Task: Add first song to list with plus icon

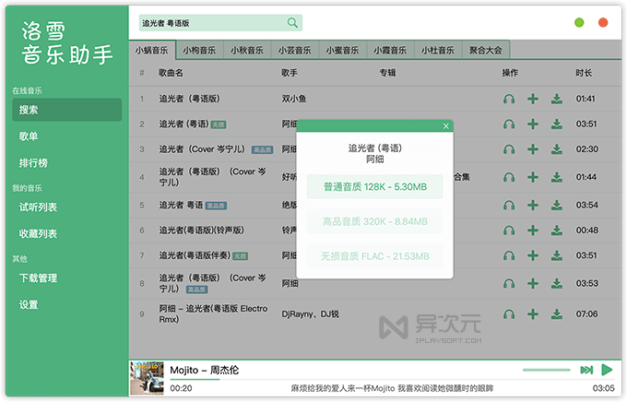Action: (532, 99)
